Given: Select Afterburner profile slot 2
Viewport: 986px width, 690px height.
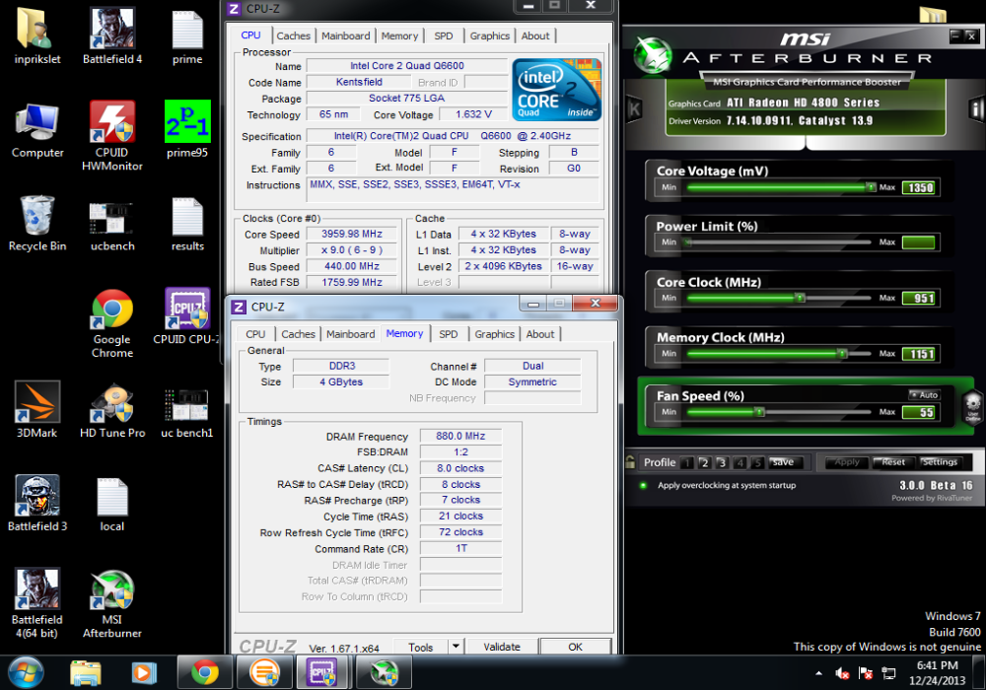Looking at the screenshot, I should point(704,463).
